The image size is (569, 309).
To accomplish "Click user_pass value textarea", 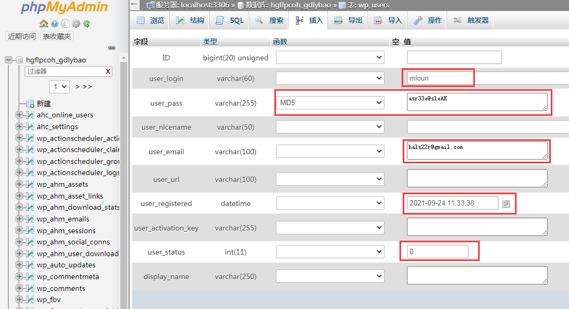I will click(x=477, y=102).
